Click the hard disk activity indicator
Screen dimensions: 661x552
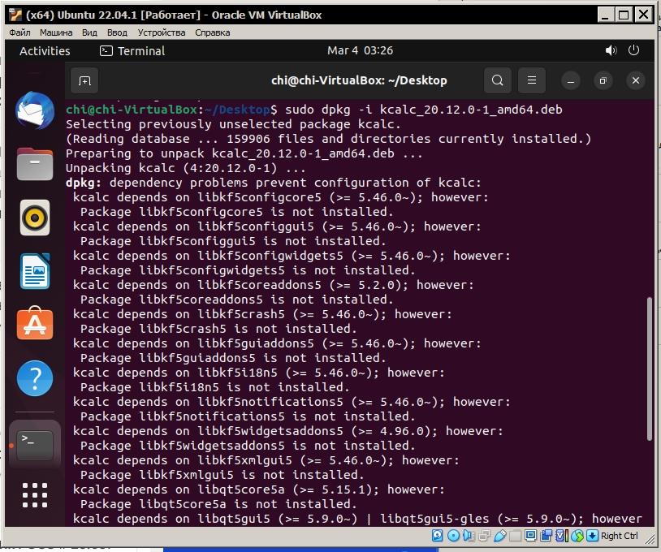437,536
